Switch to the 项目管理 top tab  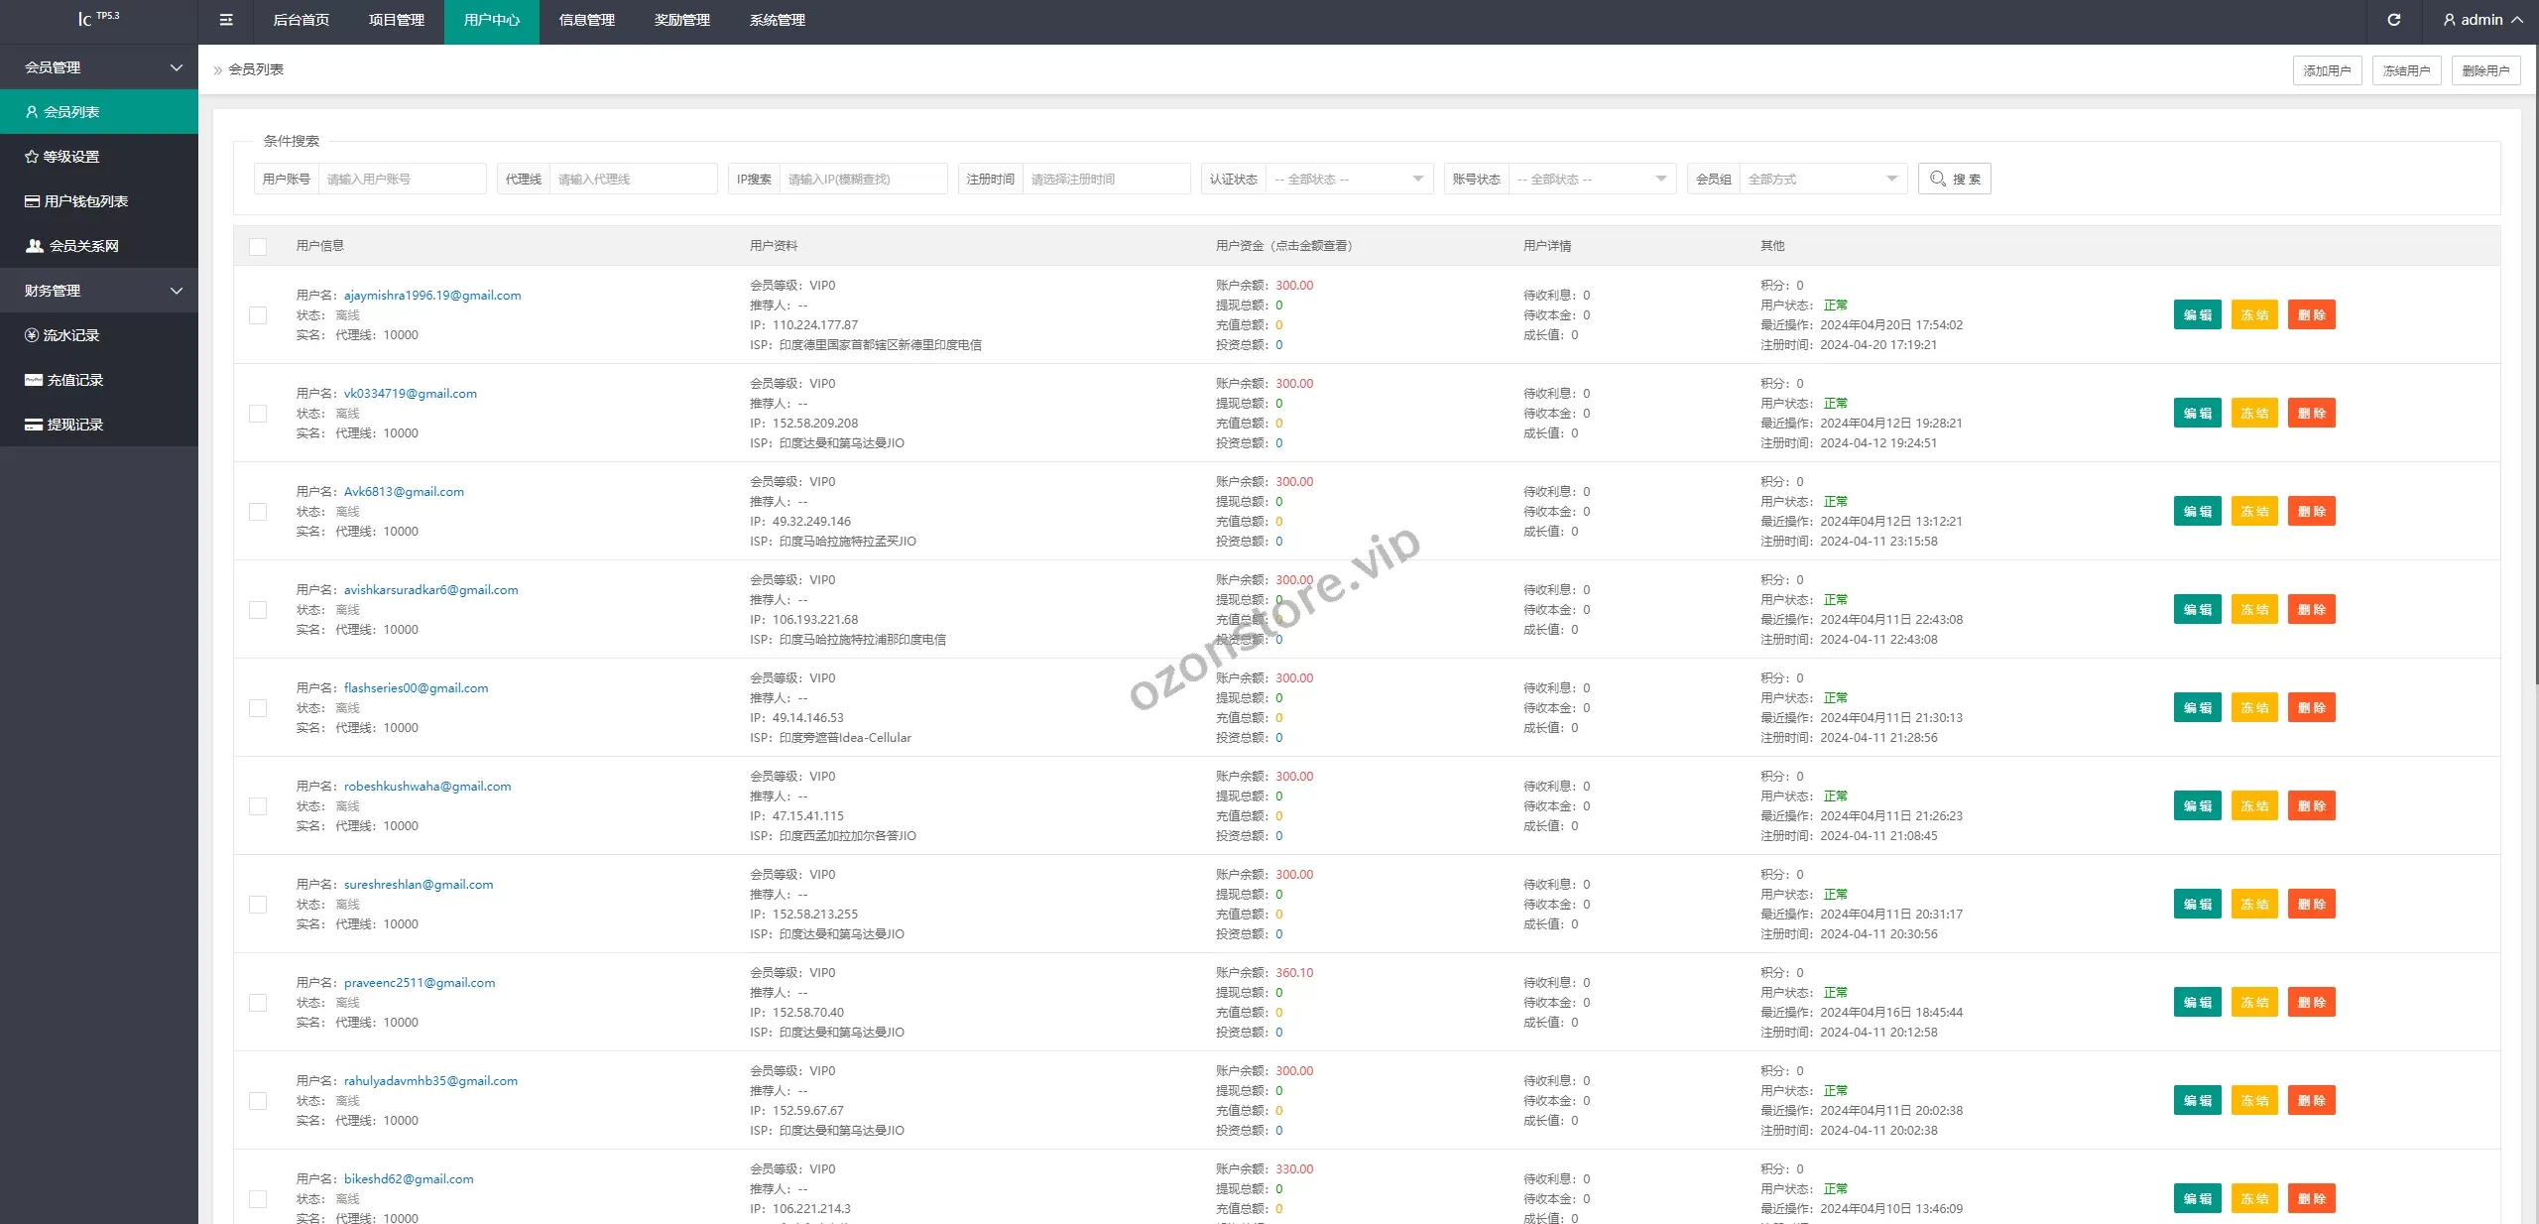tap(396, 20)
